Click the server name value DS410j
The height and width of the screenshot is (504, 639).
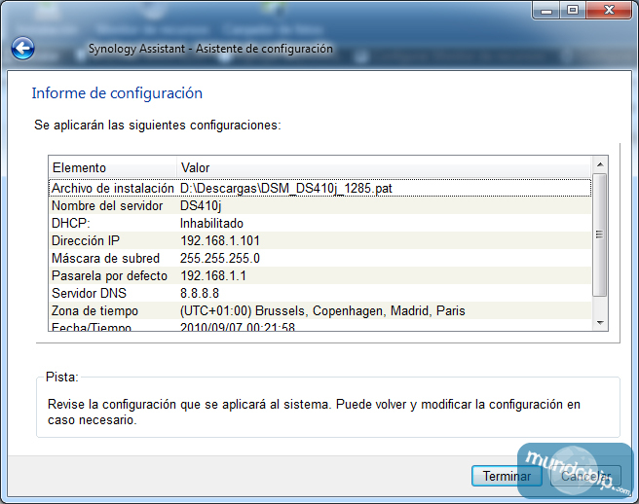pos(201,205)
